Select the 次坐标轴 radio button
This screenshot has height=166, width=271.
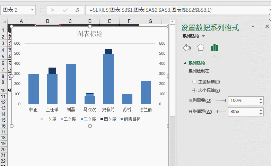coord(194,90)
